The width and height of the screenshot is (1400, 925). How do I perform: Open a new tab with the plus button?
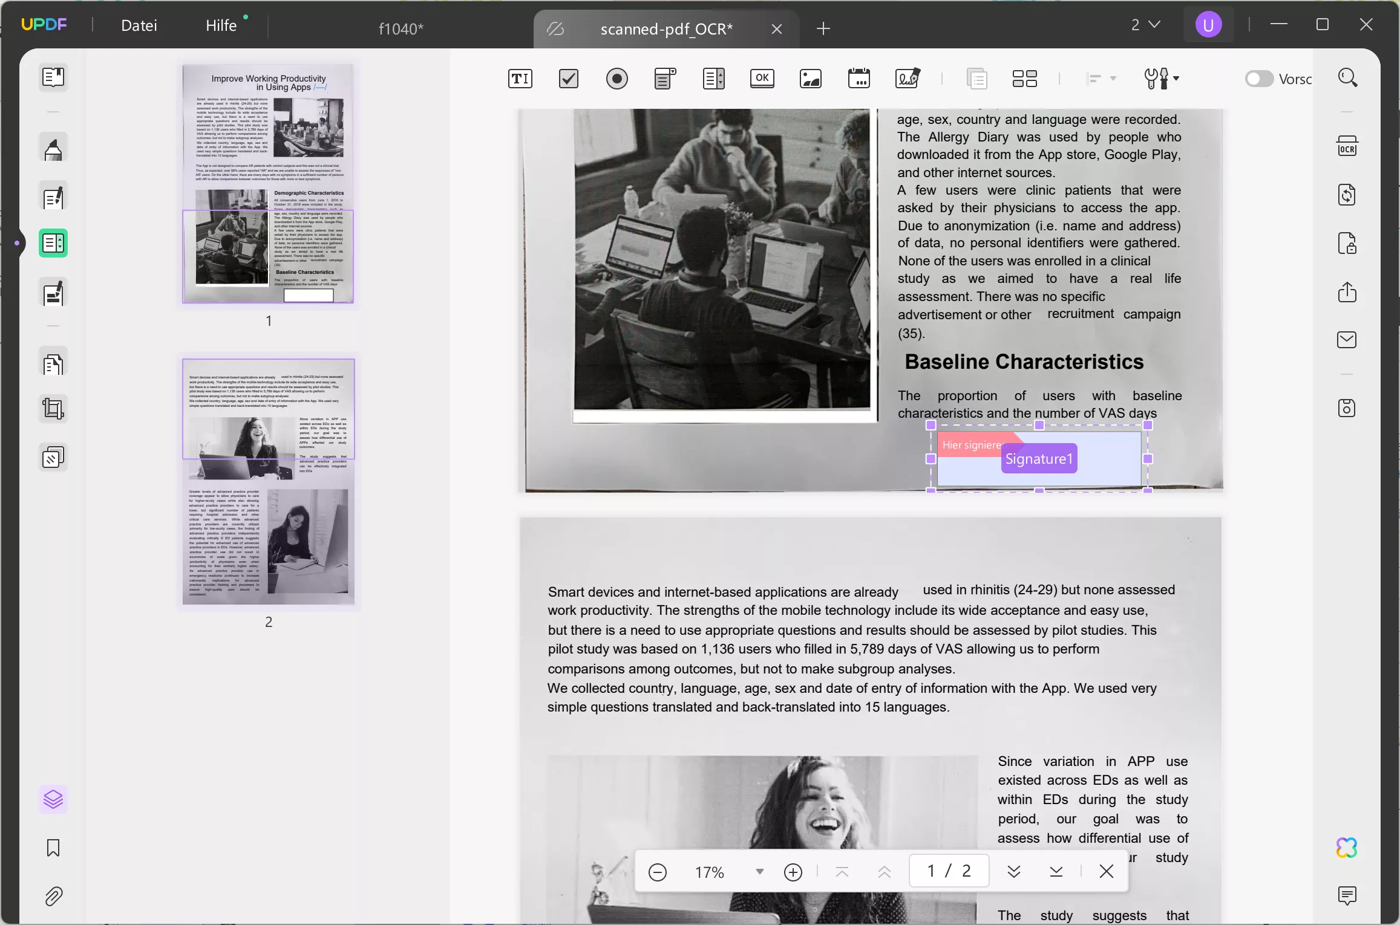[823, 28]
